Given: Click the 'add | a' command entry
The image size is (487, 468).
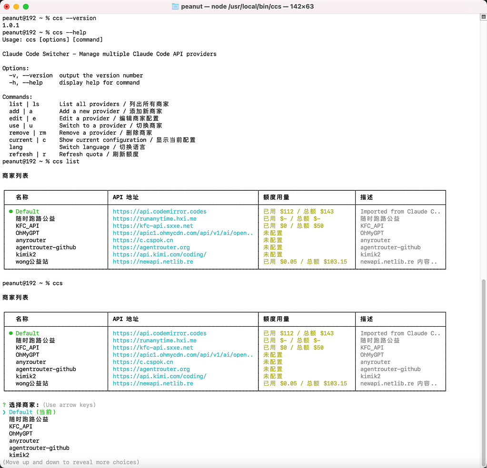Looking at the screenshot, I should pos(85,111).
